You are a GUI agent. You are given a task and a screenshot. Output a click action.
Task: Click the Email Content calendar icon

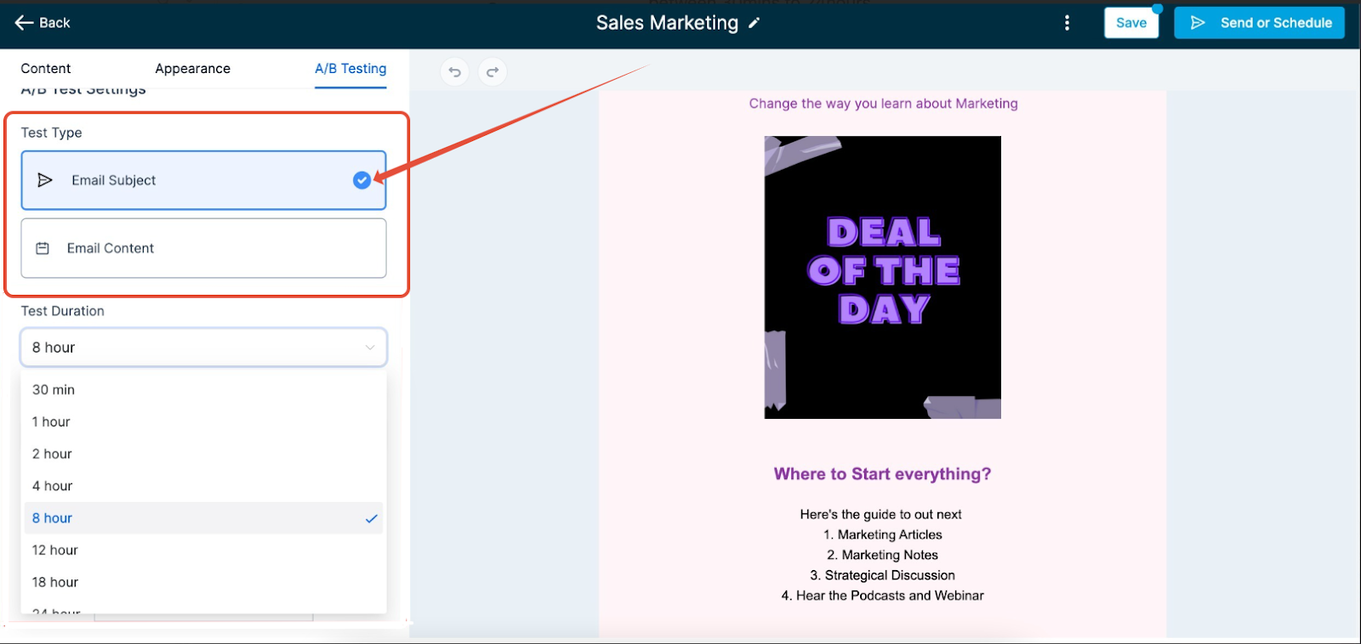(x=43, y=248)
